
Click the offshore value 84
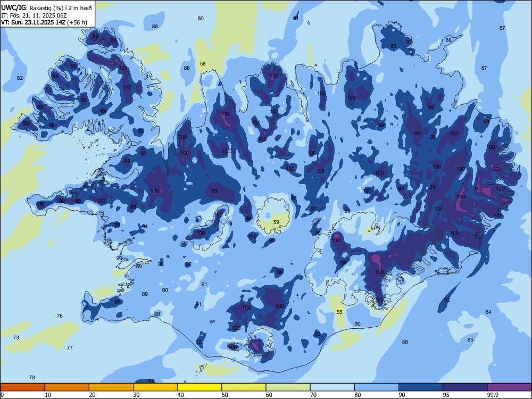[488, 312]
